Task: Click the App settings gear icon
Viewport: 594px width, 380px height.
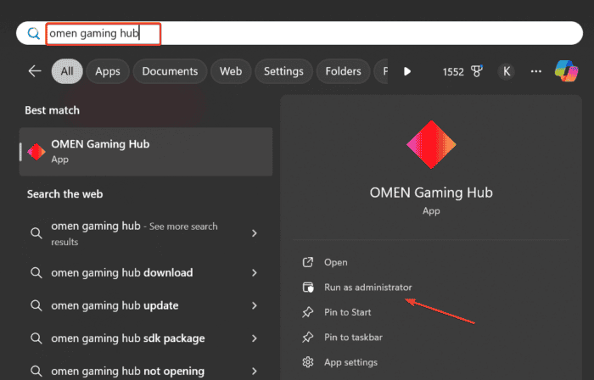Action: click(x=307, y=362)
